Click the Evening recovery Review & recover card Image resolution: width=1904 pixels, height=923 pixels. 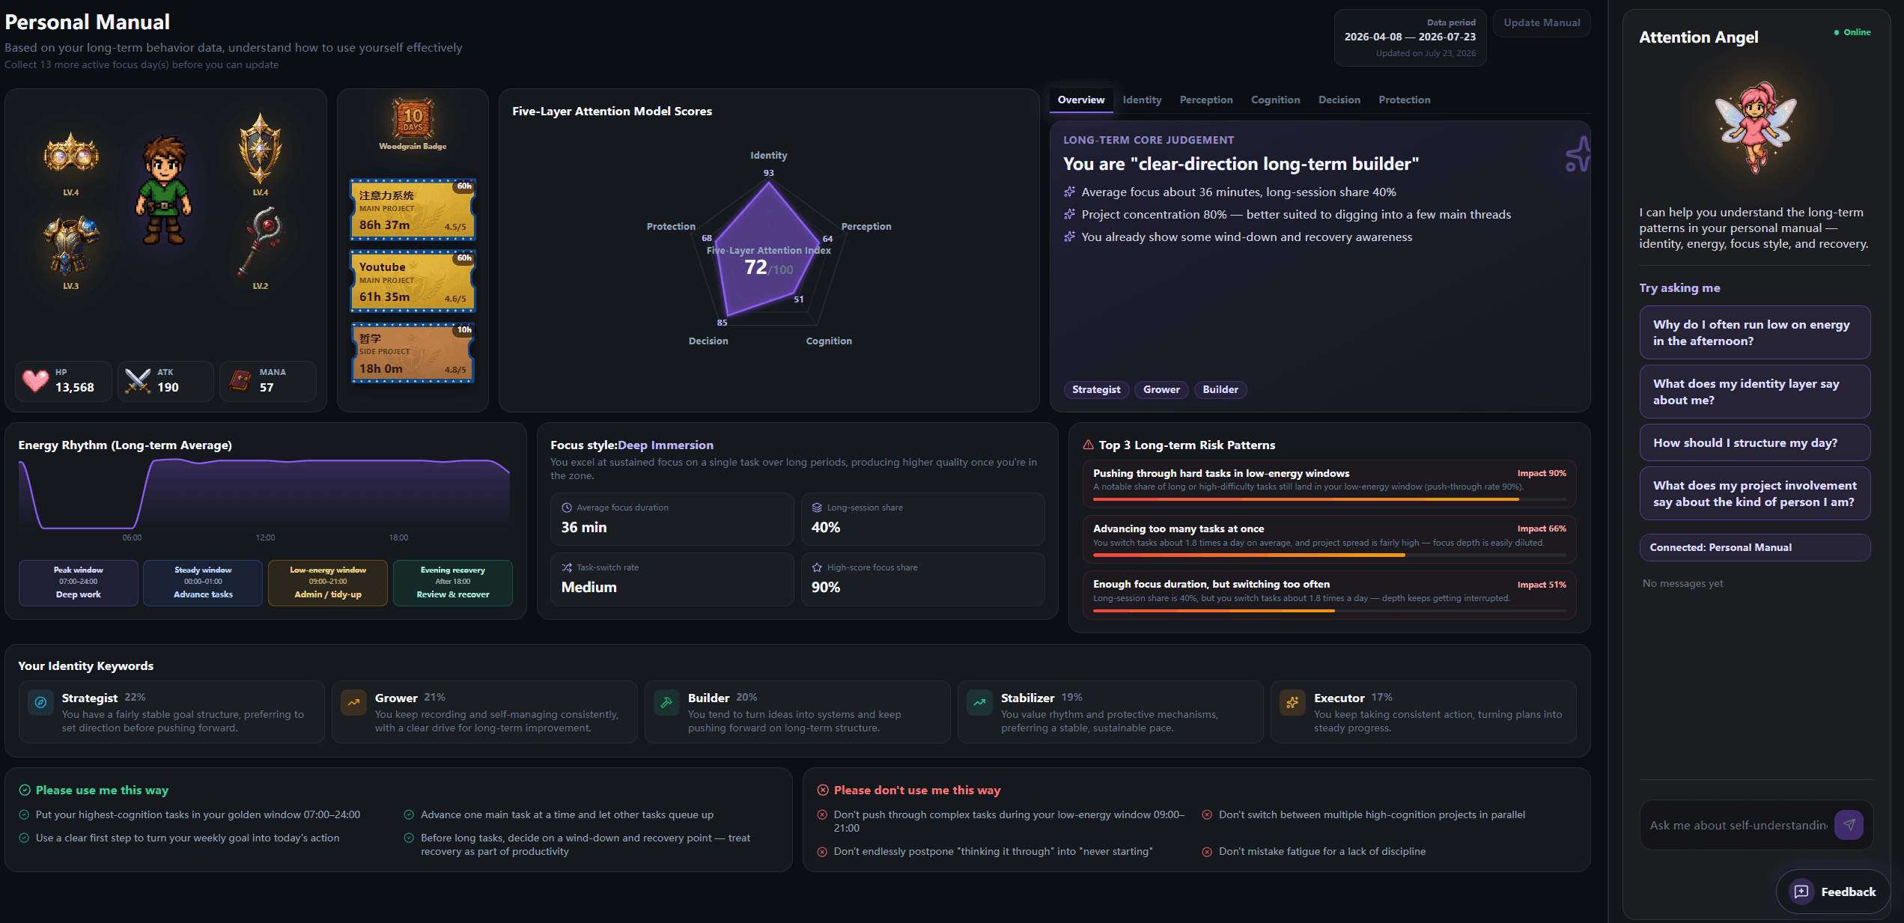click(453, 582)
